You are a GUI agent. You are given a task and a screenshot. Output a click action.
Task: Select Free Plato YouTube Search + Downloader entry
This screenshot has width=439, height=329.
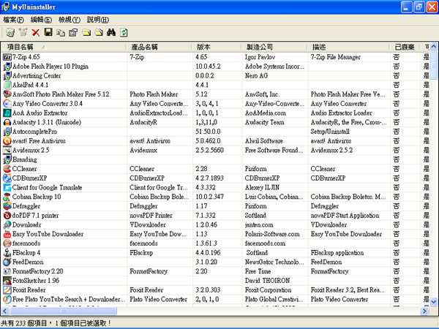tap(69, 299)
